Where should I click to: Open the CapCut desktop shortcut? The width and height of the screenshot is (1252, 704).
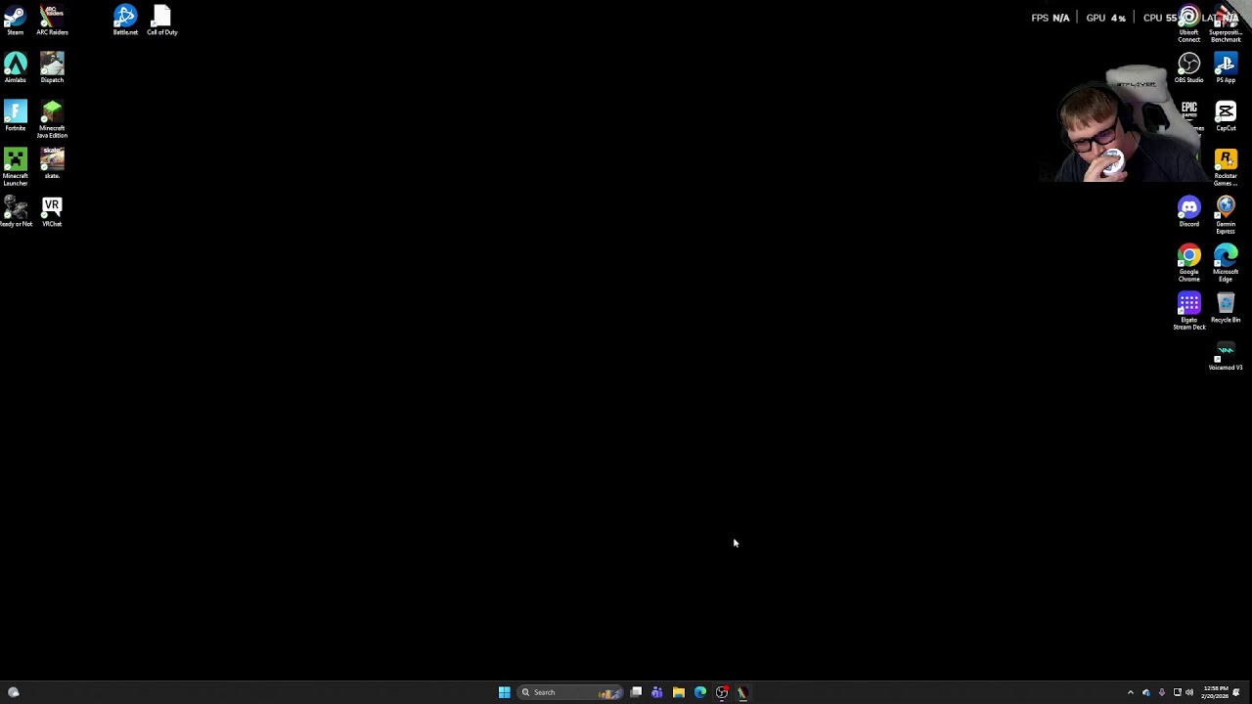[x=1226, y=115]
